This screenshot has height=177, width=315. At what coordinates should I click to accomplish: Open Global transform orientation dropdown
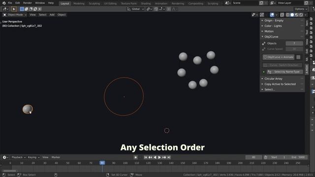(135, 9)
